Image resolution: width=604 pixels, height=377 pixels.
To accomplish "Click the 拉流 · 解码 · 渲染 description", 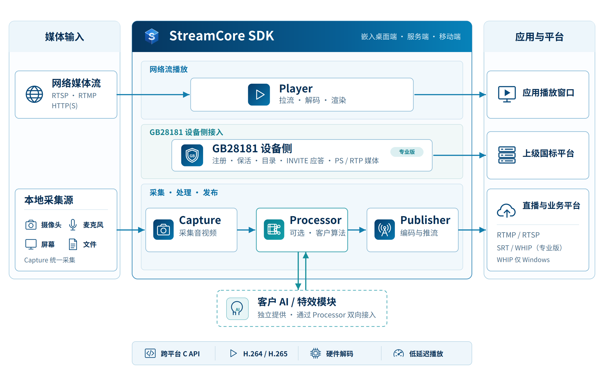I will (313, 100).
